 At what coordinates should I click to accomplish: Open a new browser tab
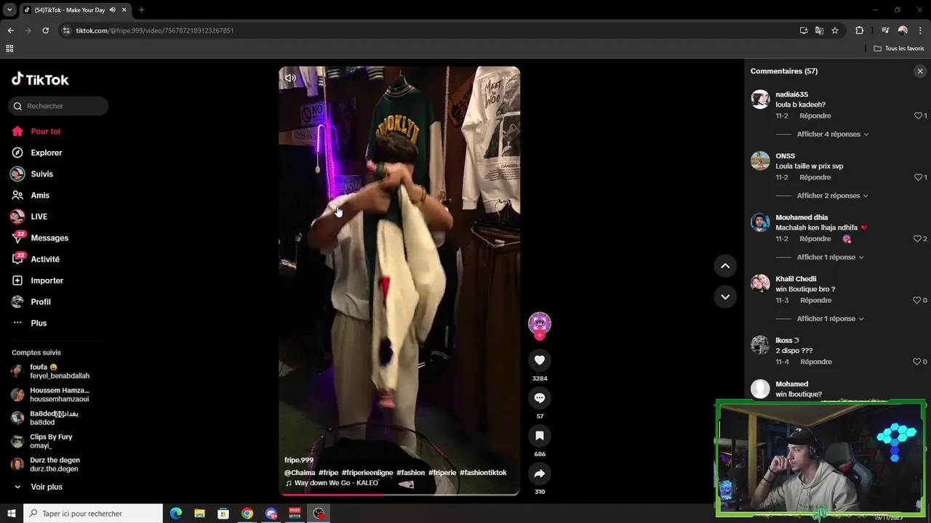(141, 10)
